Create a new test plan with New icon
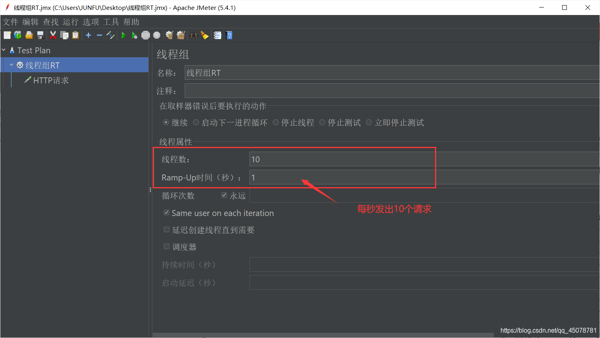This screenshot has height=338, width=600. click(7, 35)
